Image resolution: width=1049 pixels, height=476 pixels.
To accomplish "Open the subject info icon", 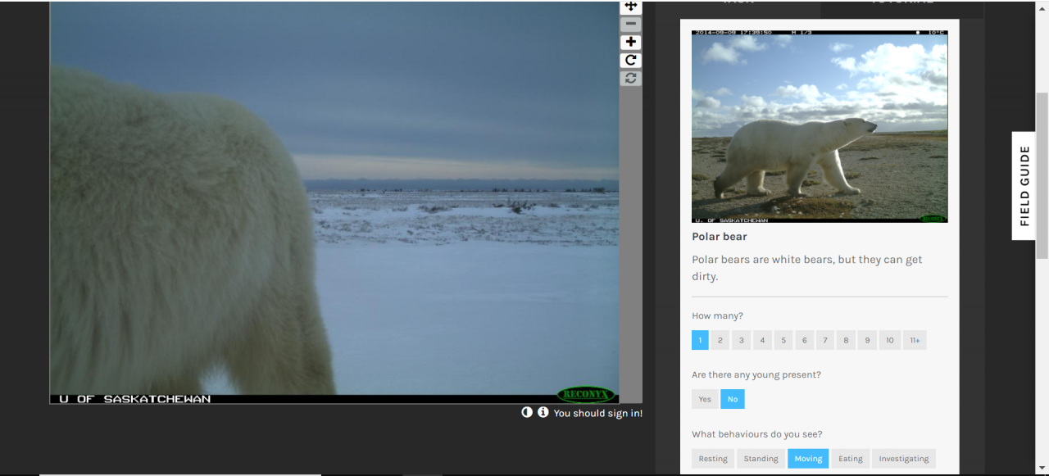I will [x=543, y=412].
